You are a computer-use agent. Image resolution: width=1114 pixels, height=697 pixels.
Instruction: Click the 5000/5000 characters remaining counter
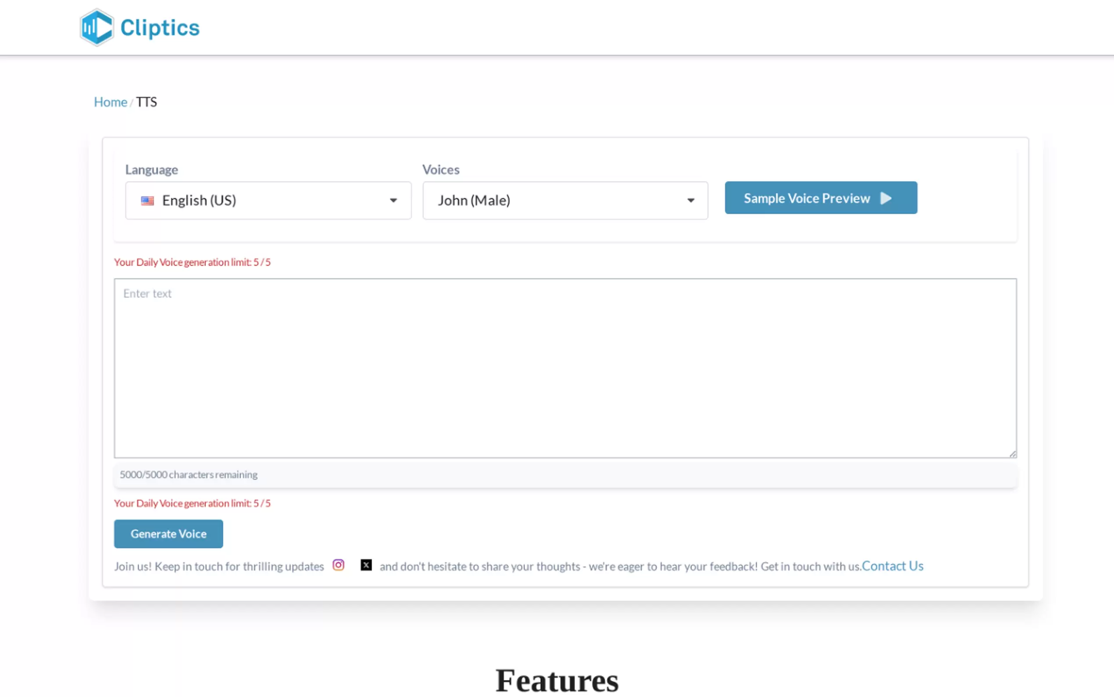(188, 474)
